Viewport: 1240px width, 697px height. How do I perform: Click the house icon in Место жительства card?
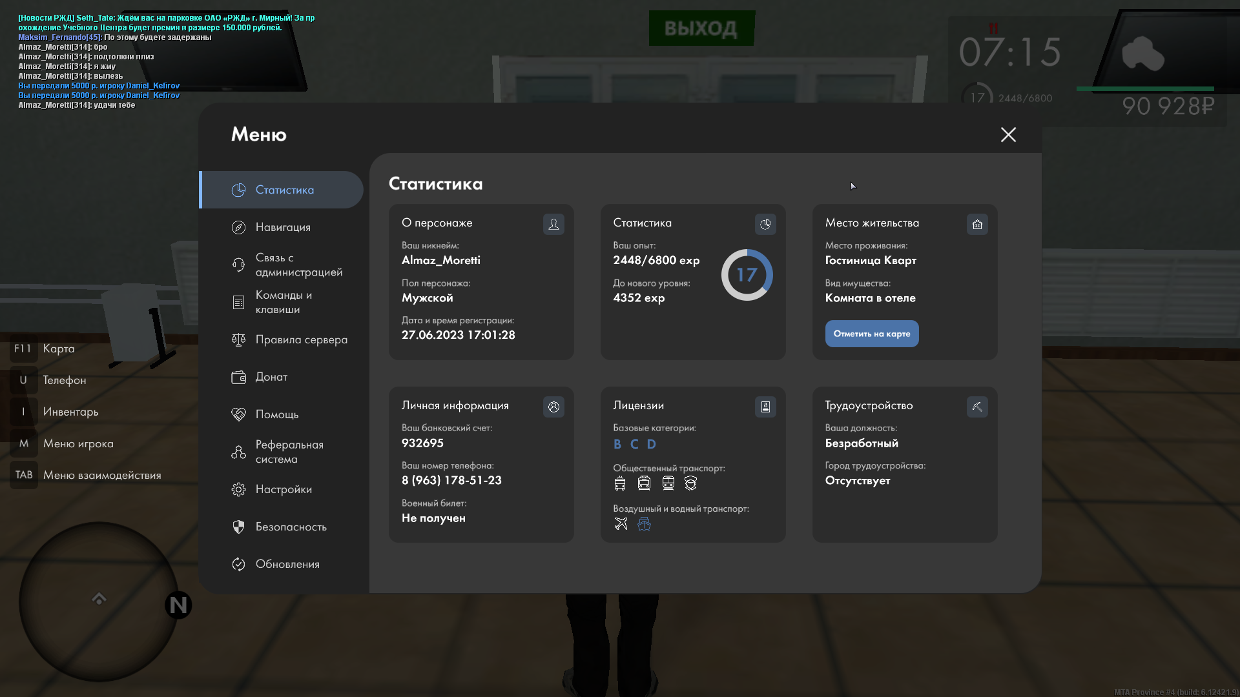click(x=977, y=224)
